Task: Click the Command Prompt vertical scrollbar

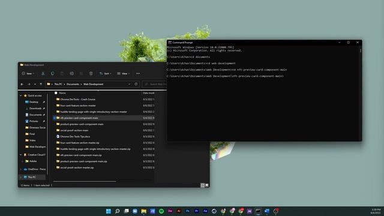Action: (x=360, y=50)
